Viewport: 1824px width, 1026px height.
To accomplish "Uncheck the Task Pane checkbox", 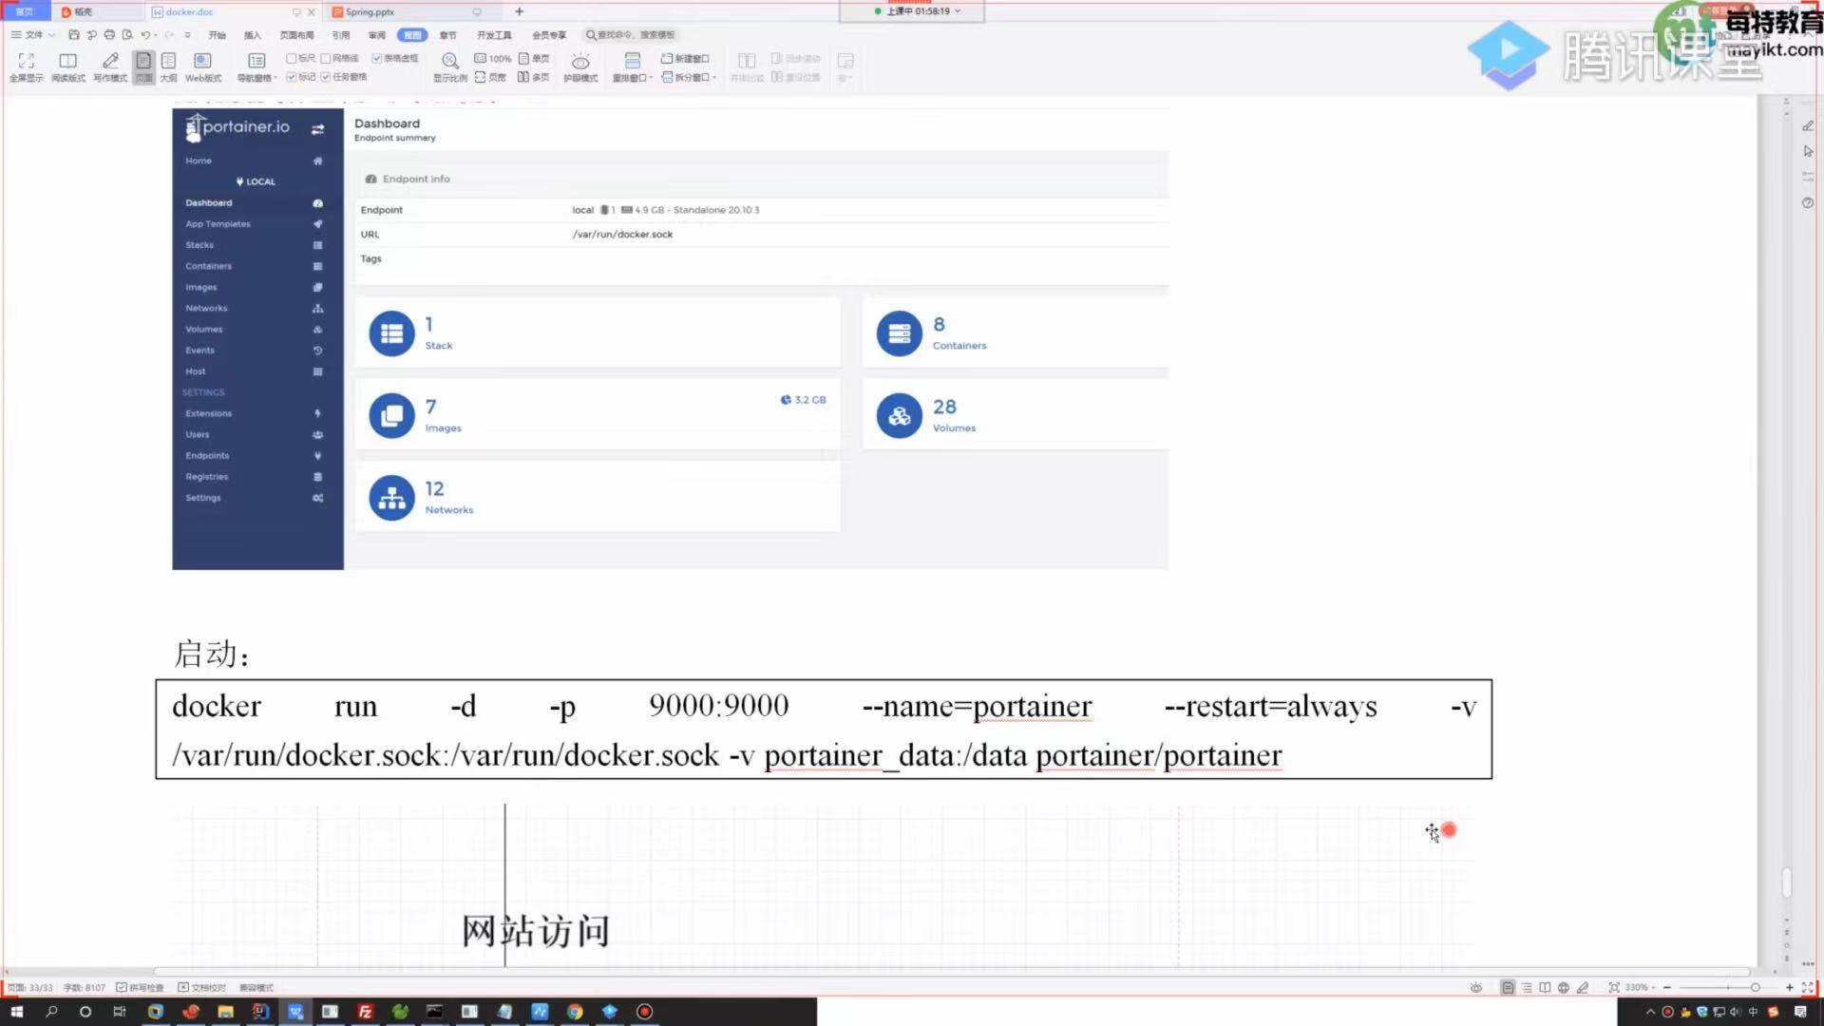I will (x=326, y=77).
